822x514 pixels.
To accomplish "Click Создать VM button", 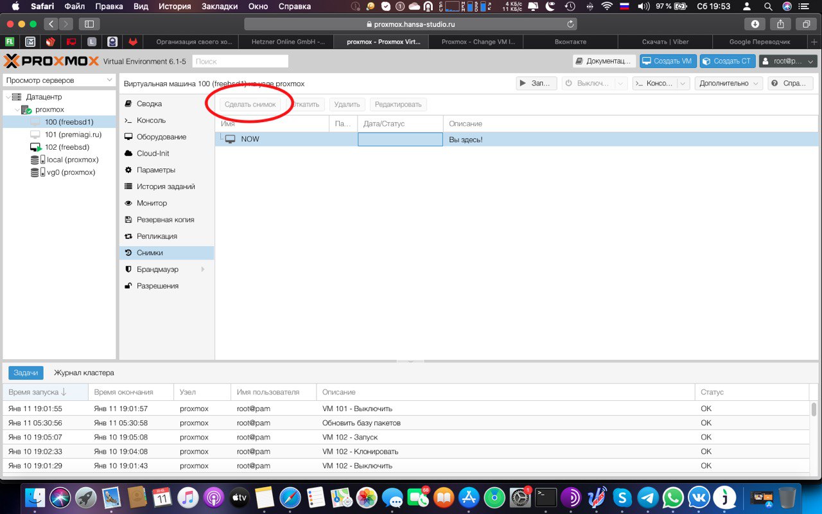I will [x=668, y=61].
